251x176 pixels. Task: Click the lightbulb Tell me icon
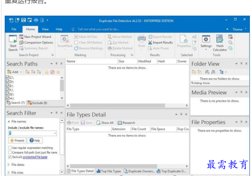click(73, 29)
